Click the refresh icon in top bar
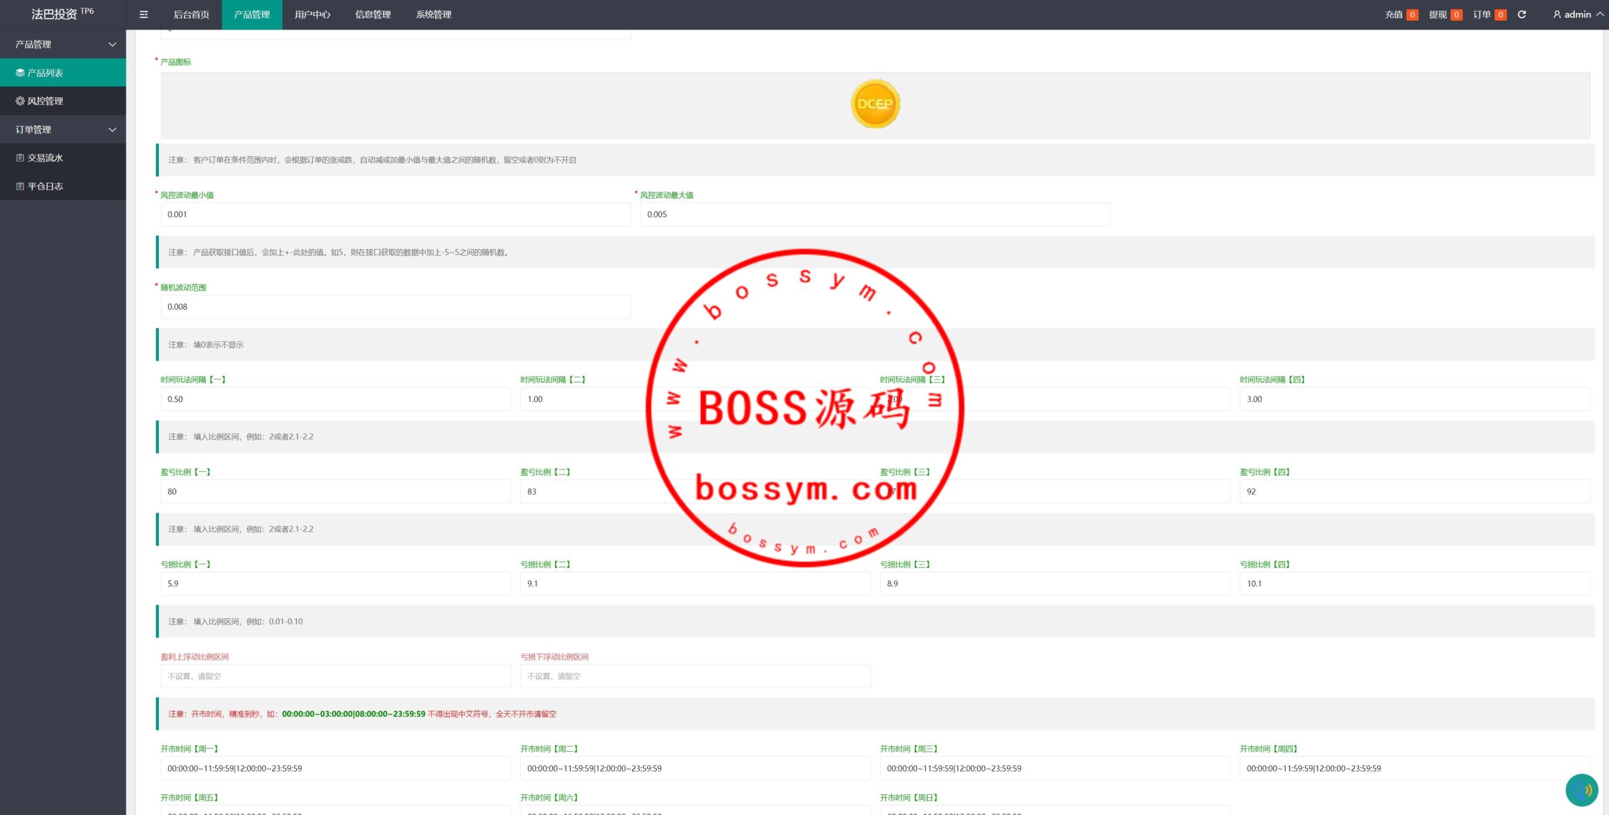Viewport: 1609px width, 815px height. click(1522, 14)
